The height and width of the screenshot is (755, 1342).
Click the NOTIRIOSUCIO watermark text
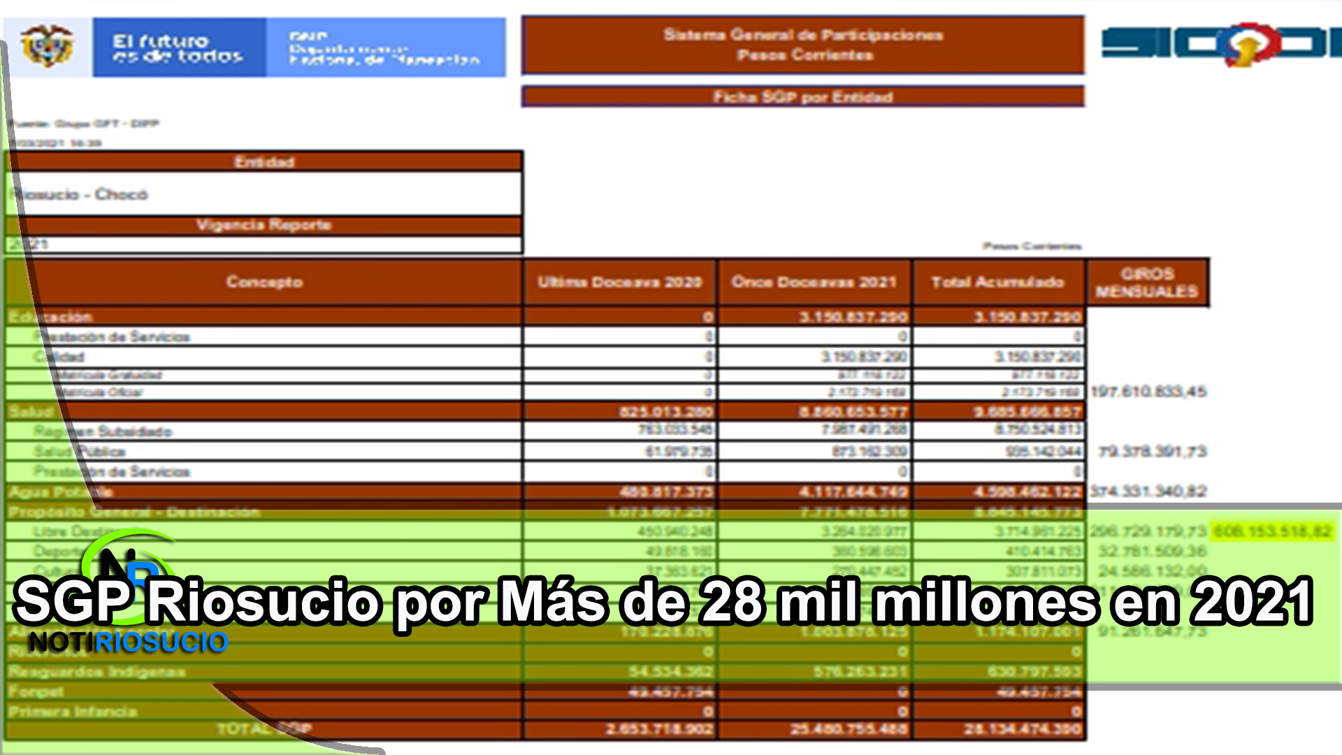point(128,642)
